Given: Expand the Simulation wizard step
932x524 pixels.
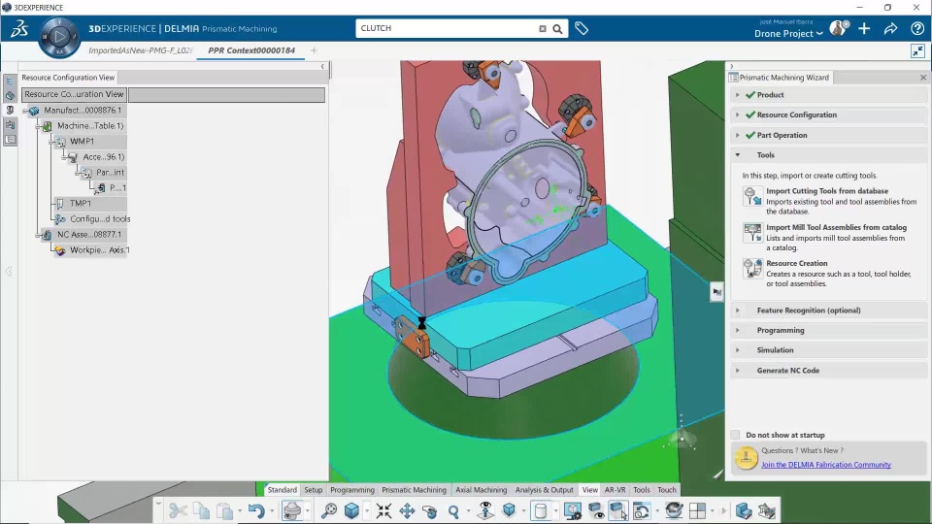Looking at the screenshot, I should pos(738,350).
